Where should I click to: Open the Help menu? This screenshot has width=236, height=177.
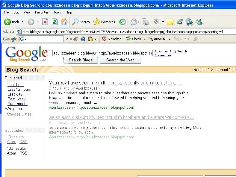69,12
